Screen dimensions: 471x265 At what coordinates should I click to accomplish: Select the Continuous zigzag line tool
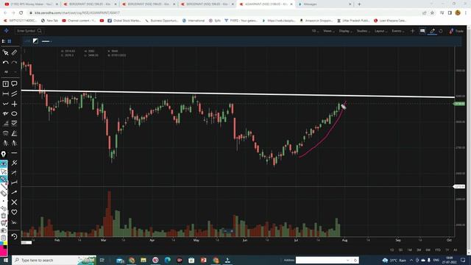click(5, 104)
